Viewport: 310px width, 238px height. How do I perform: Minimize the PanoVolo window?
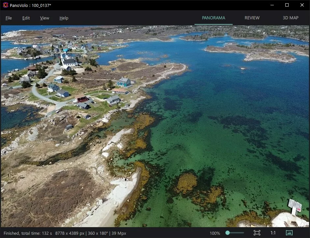(x=272, y=5)
